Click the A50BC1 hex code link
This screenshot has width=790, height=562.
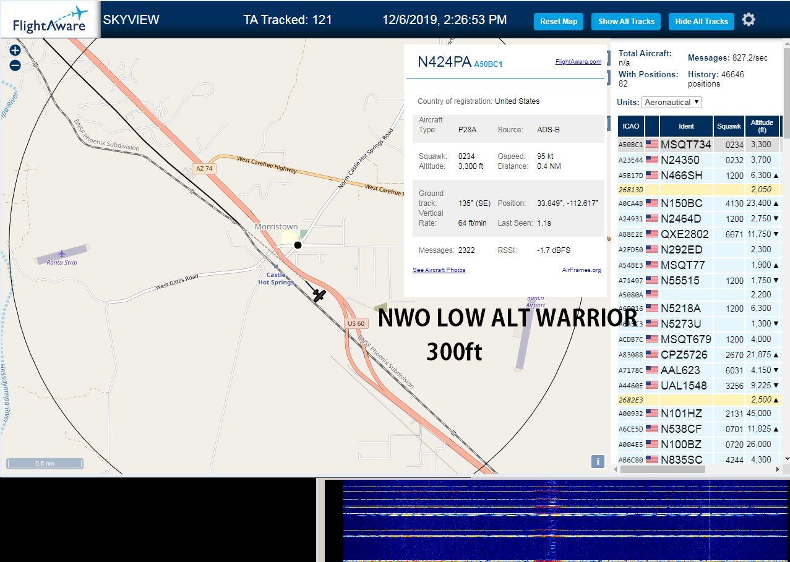pyautogui.click(x=488, y=64)
